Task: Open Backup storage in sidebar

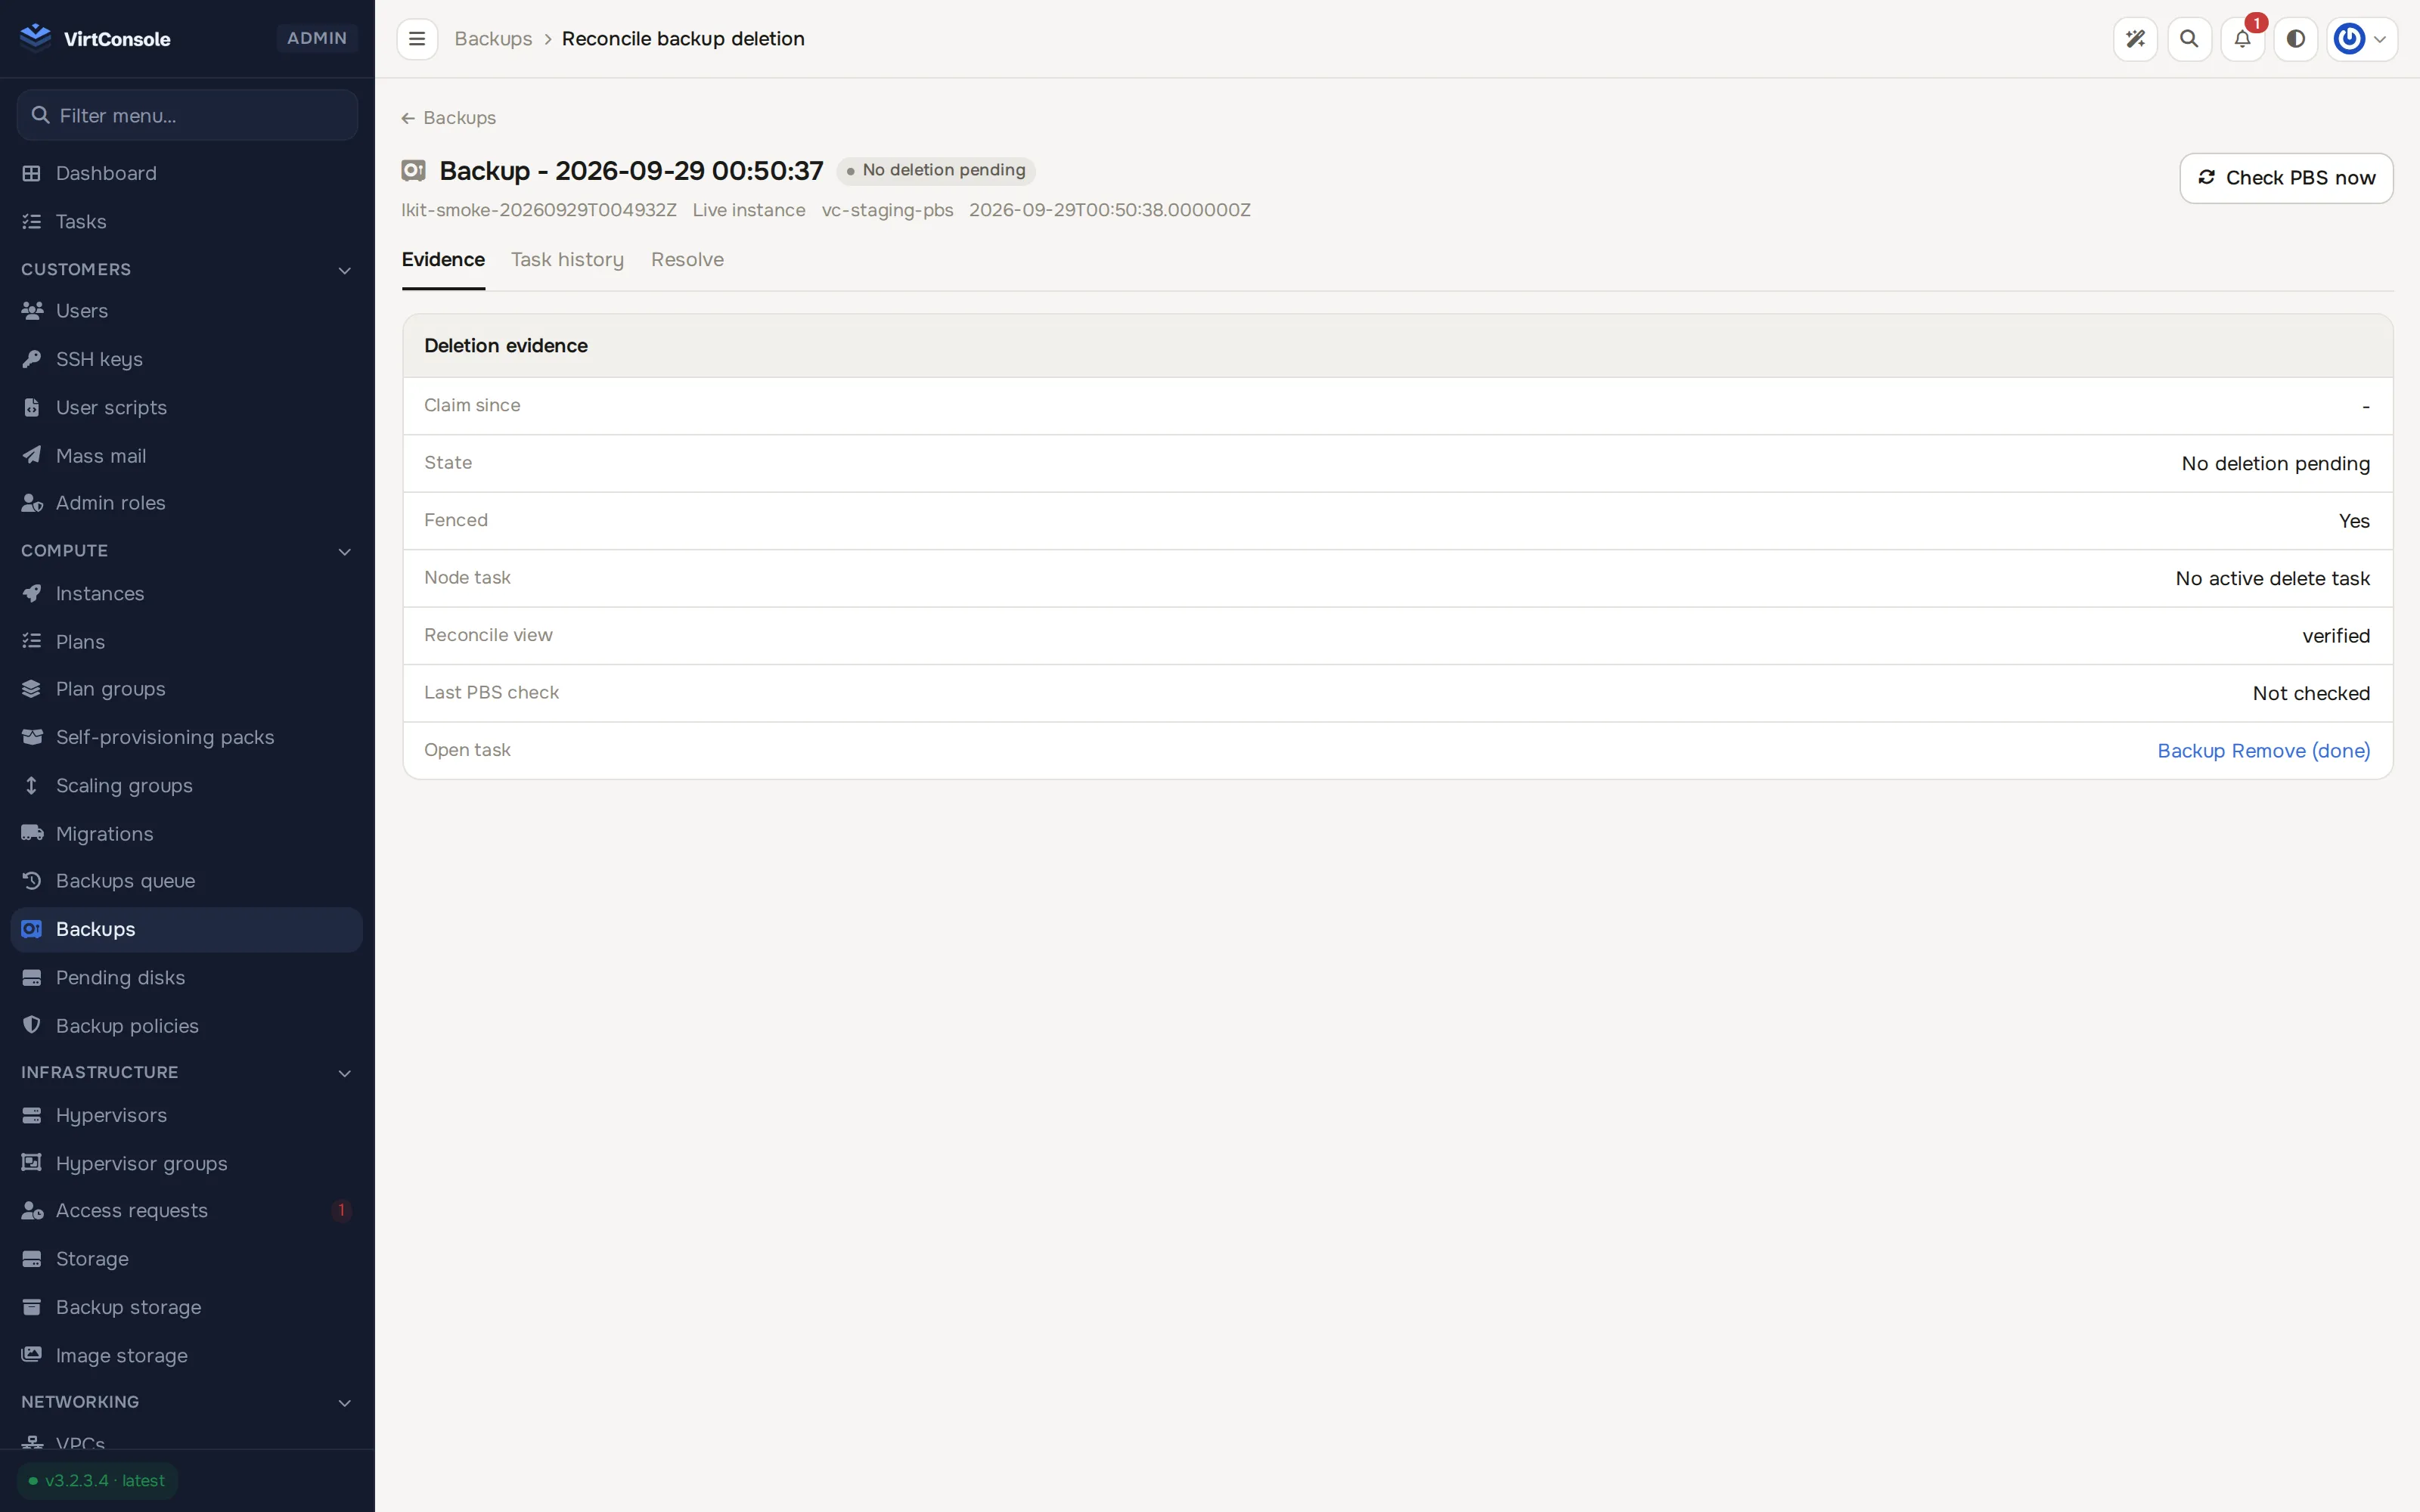Action: pos(187,1307)
